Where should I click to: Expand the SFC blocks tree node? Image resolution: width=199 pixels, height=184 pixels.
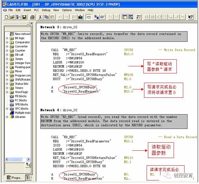[7, 109]
